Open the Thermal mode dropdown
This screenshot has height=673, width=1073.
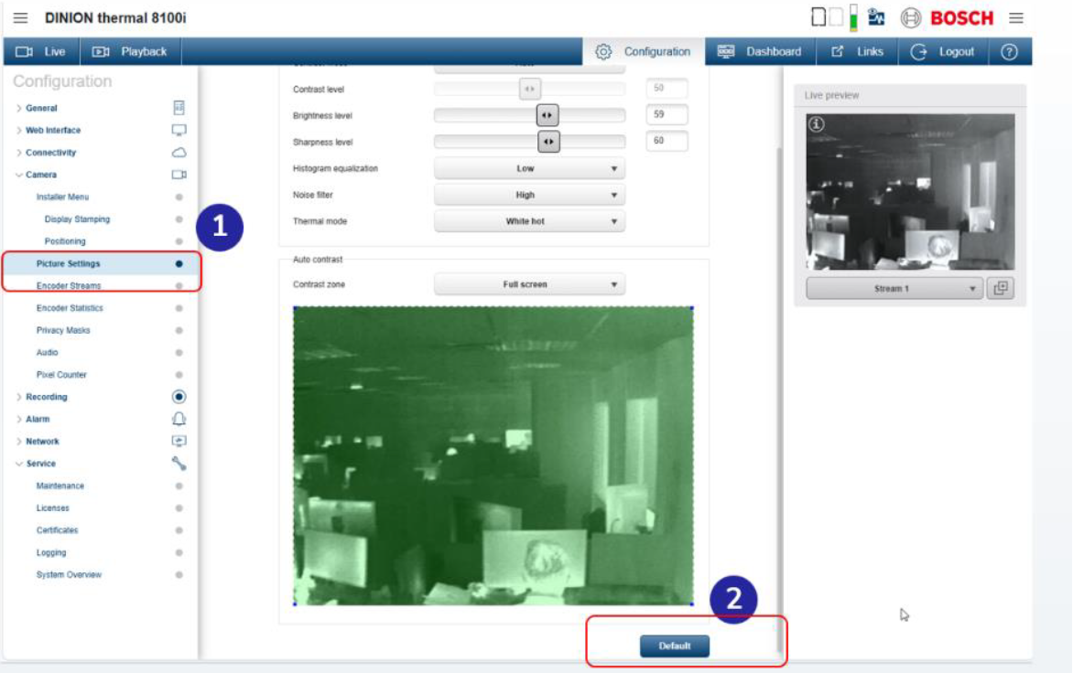tap(529, 221)
